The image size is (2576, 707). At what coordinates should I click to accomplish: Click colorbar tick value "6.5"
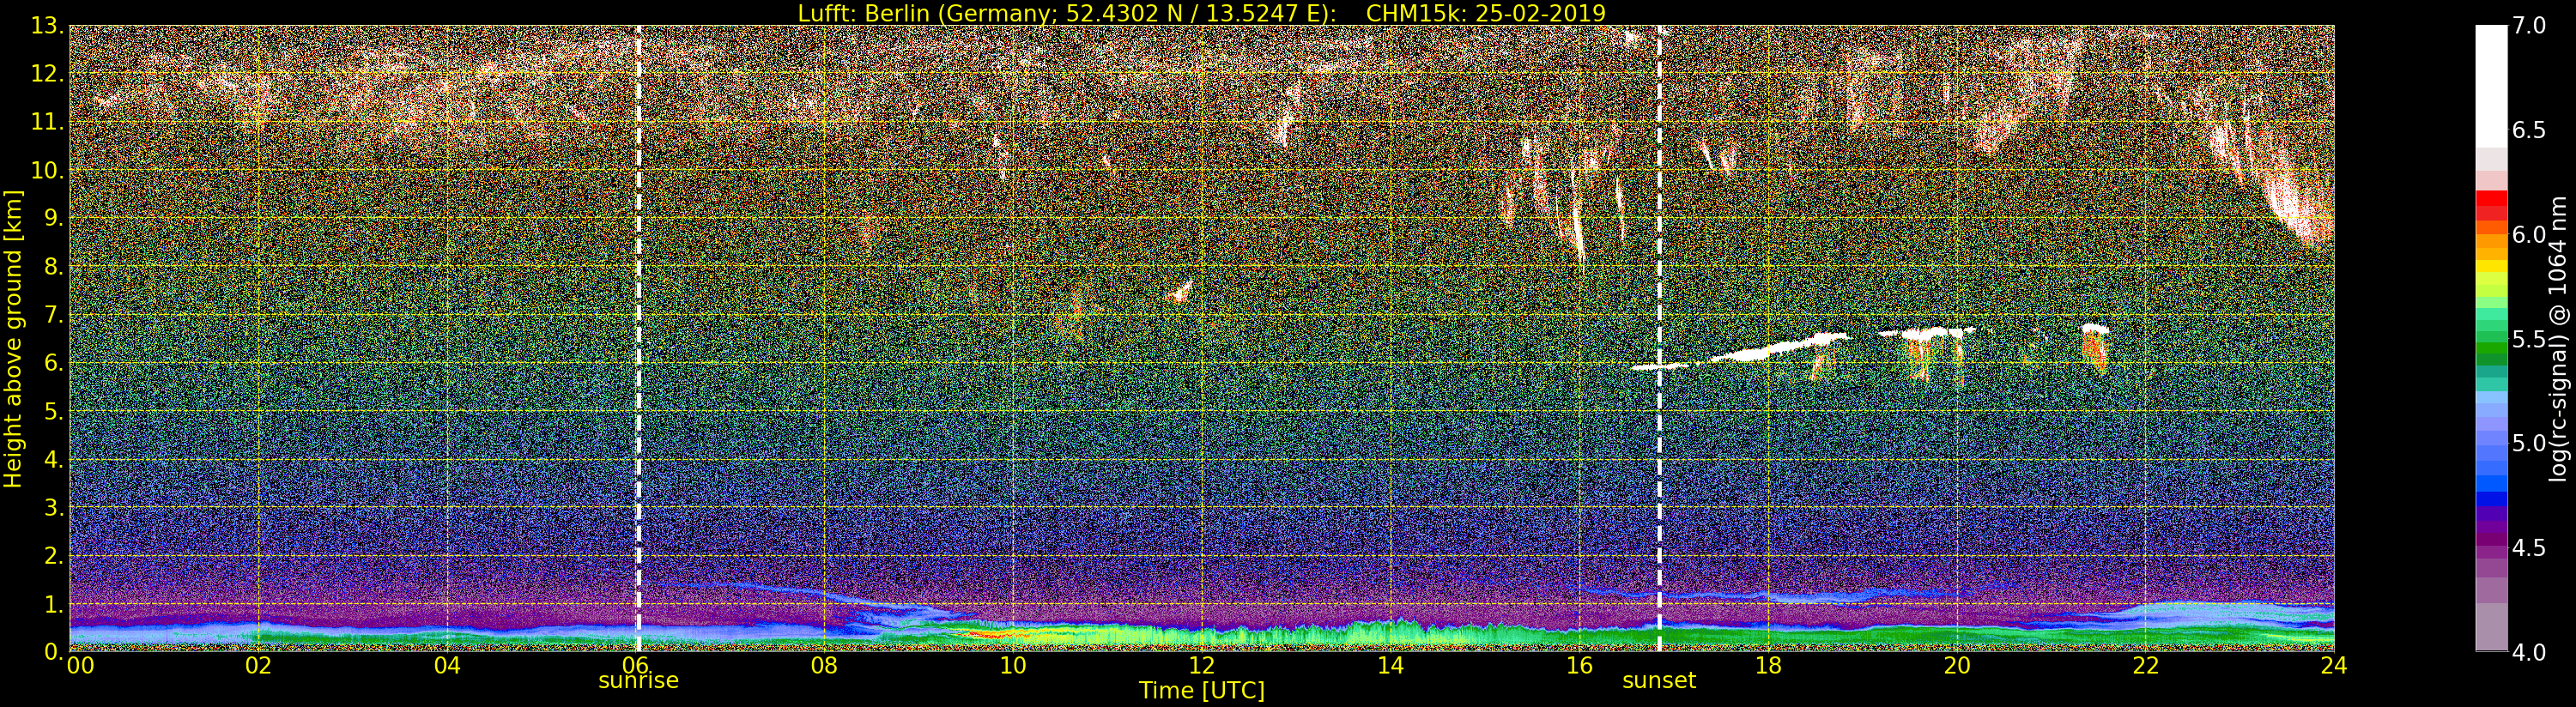[2529, 130]
